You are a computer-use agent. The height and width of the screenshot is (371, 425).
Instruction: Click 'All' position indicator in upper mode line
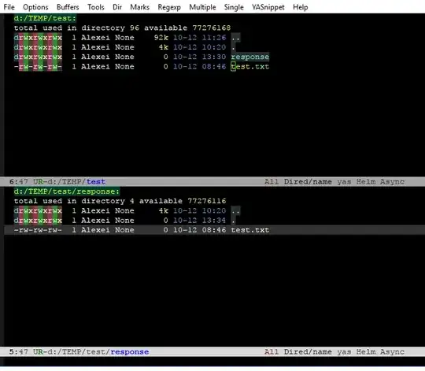click(x=272, y=181)
